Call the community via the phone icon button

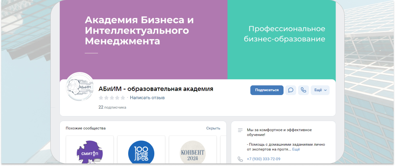303,90
